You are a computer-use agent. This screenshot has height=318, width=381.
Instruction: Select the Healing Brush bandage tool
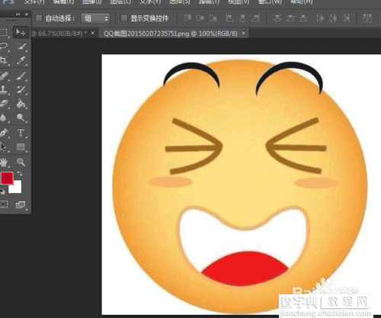click(x=4, y=75)
